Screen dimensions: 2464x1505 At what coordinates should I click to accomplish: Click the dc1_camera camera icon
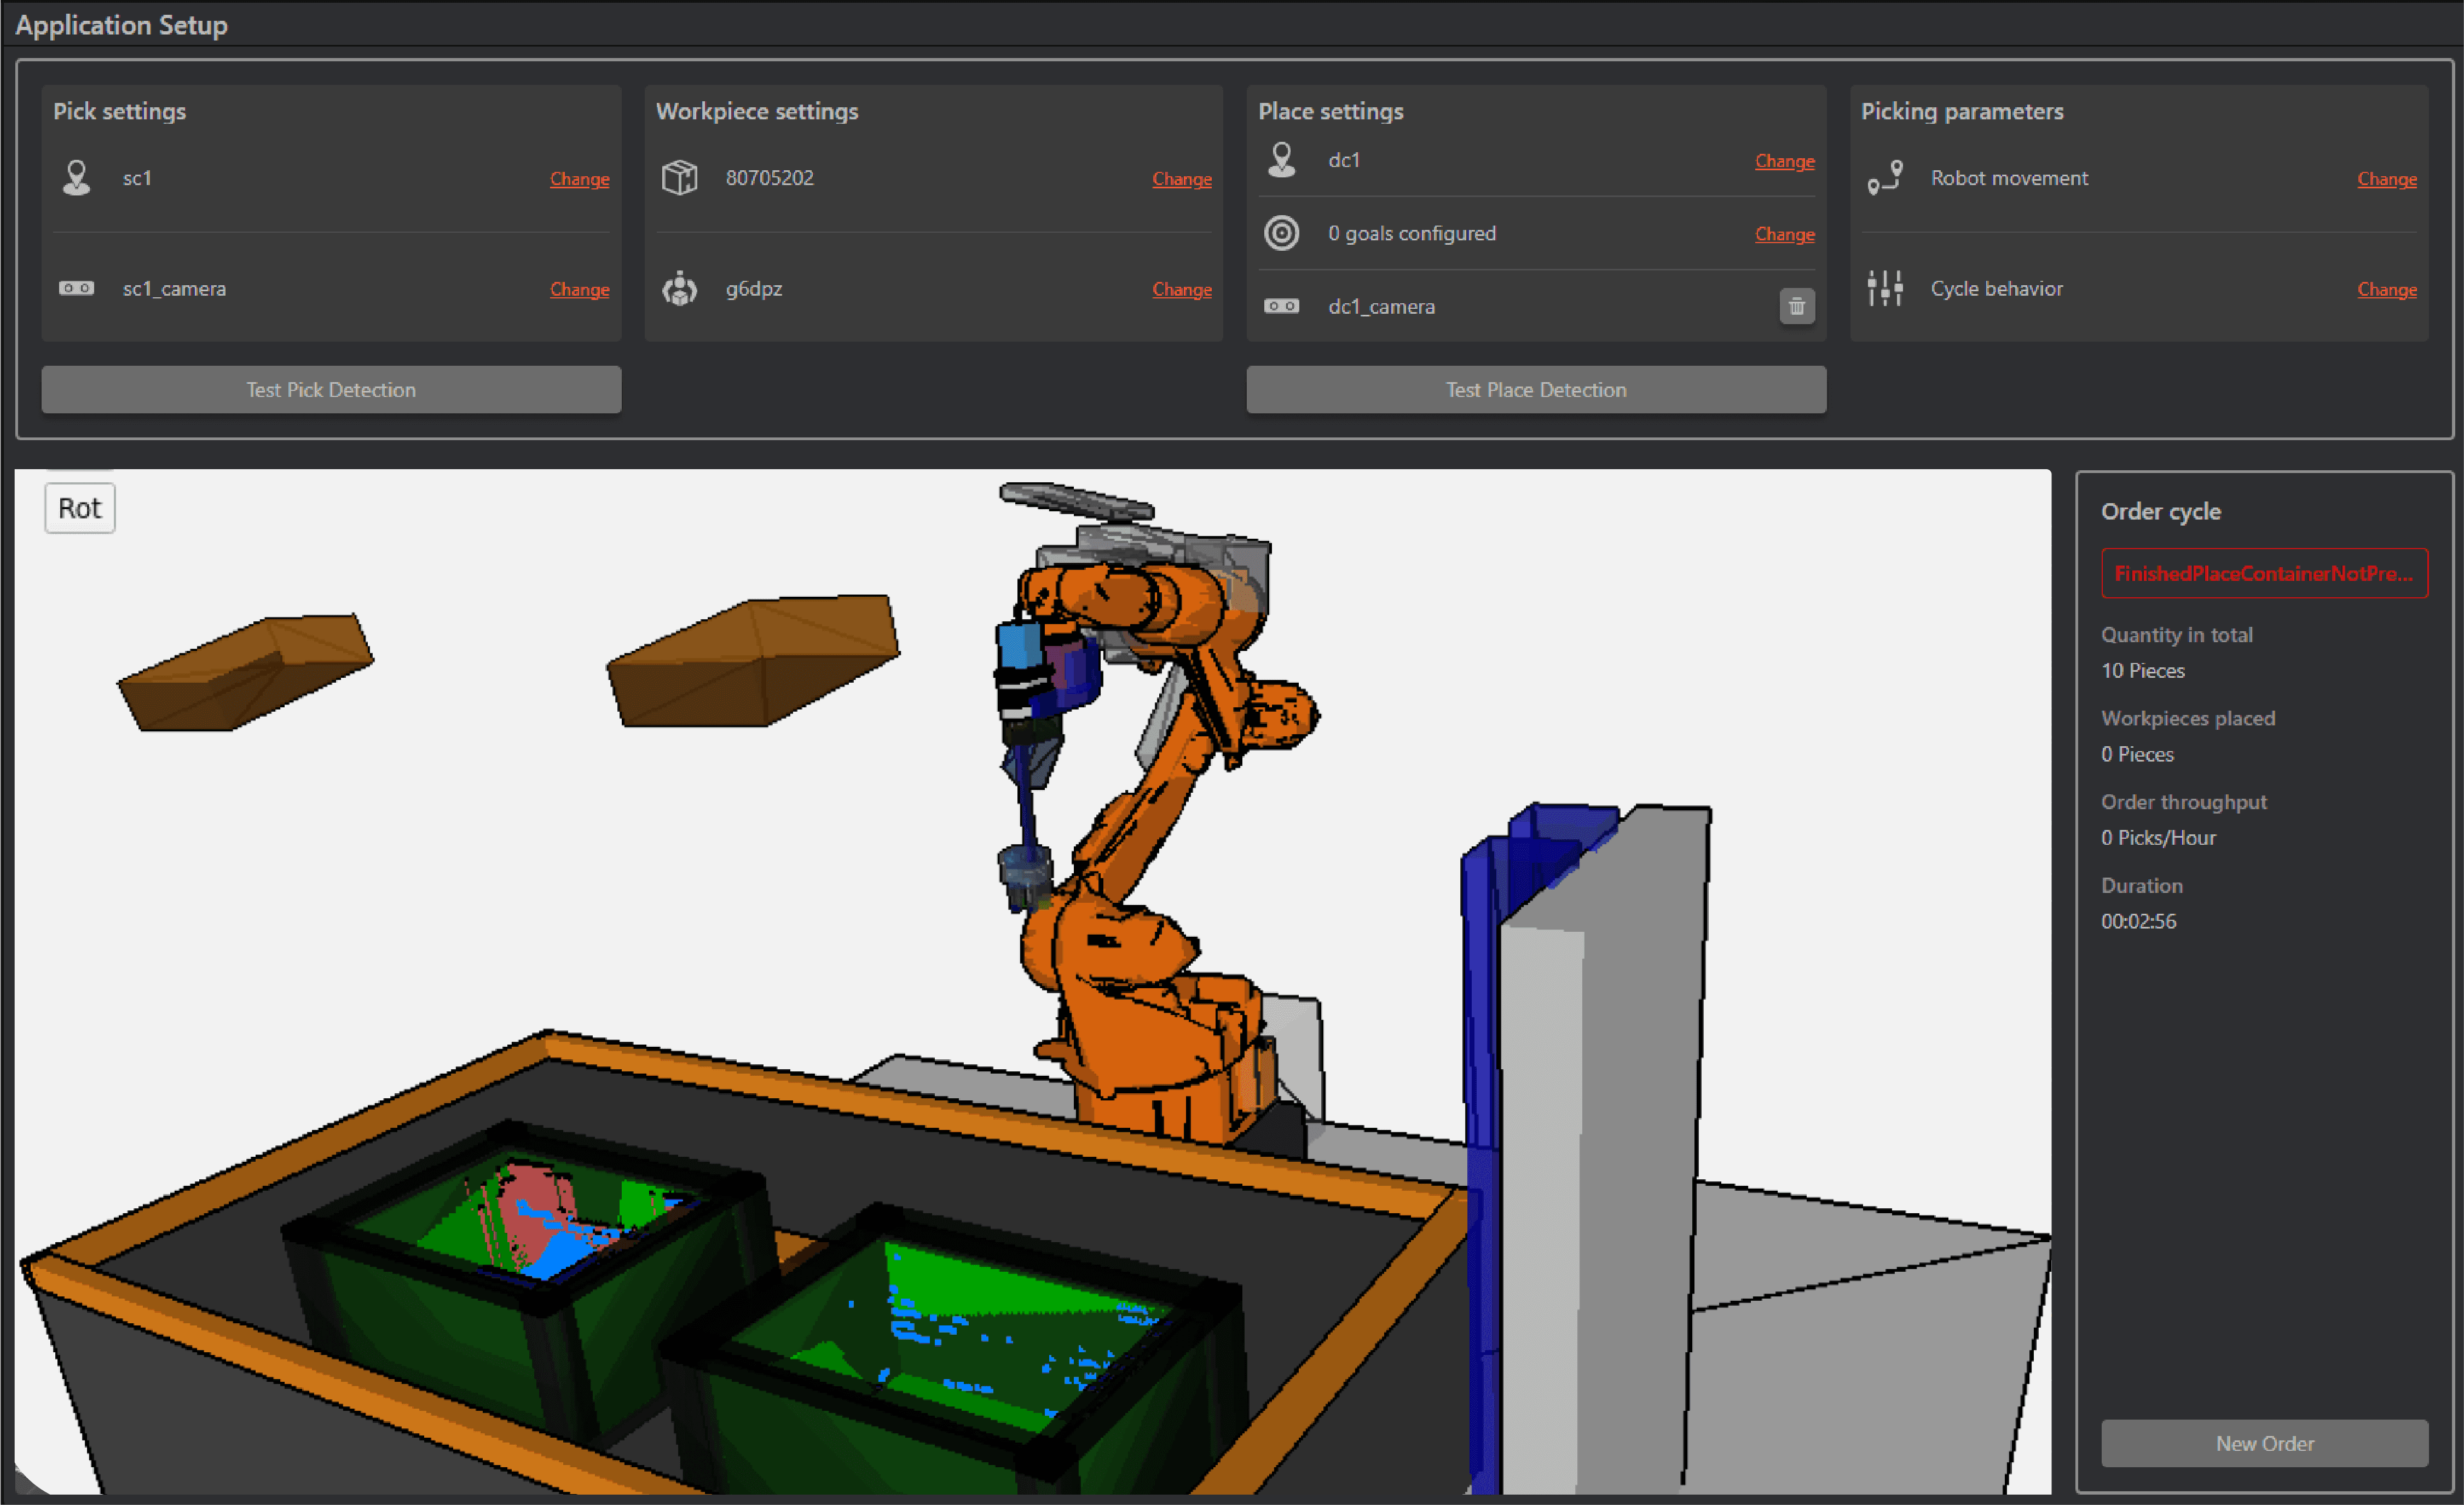(x=1281, y=306)
